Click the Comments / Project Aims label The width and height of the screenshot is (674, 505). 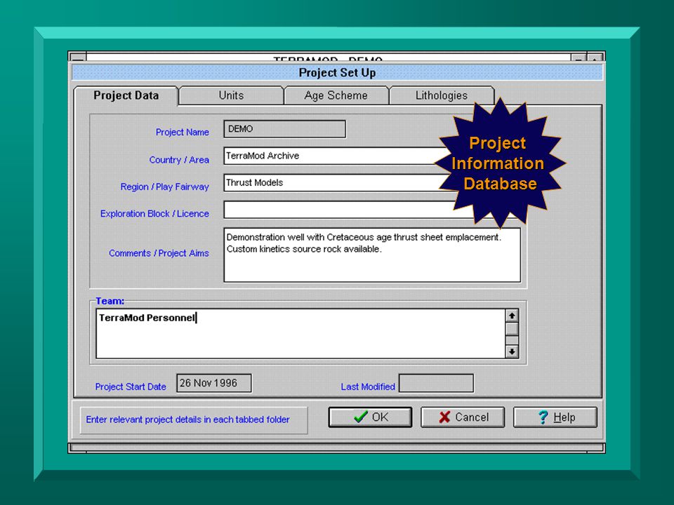click(159, 253)
